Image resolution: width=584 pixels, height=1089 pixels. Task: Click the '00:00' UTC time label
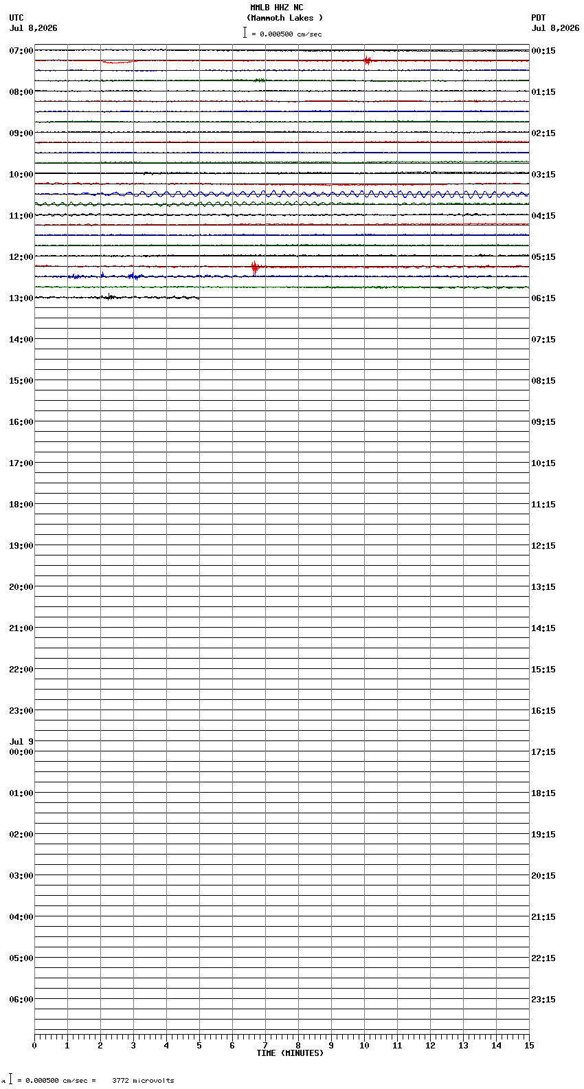(21, 752)
